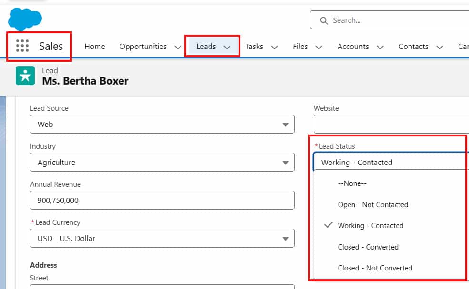Switch to the Contacts tab
Viewport: 469px width, 289px height.
[413, 46]
